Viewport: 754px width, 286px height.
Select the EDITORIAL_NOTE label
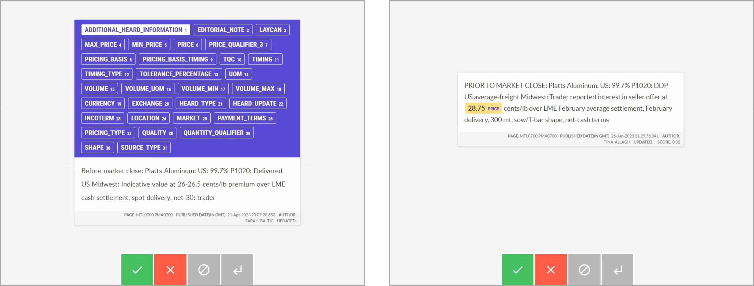tap(223, 30)
